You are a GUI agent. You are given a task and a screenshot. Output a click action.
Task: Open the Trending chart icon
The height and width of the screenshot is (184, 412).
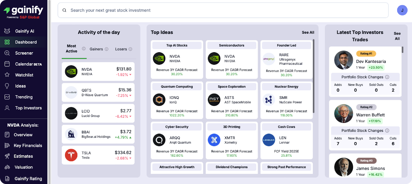click(7, 97)
